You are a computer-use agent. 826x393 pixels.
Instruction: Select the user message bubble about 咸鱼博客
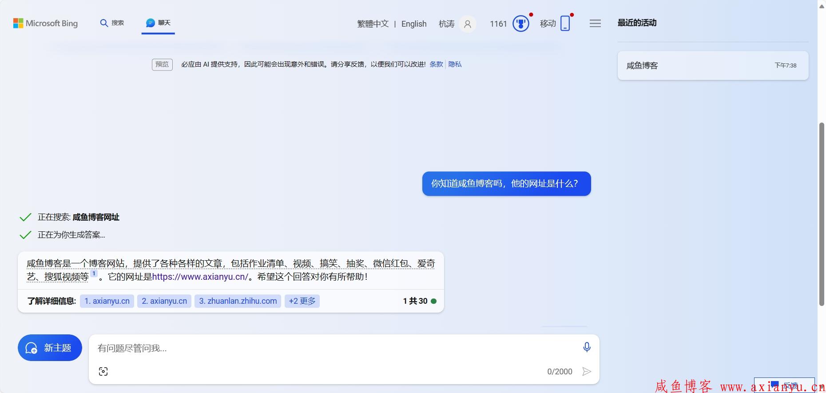pyautogui.click(x=506, y=183)
